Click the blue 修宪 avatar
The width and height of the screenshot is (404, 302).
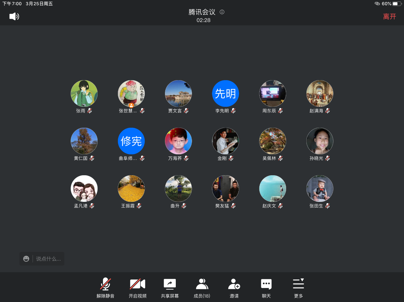131,141
